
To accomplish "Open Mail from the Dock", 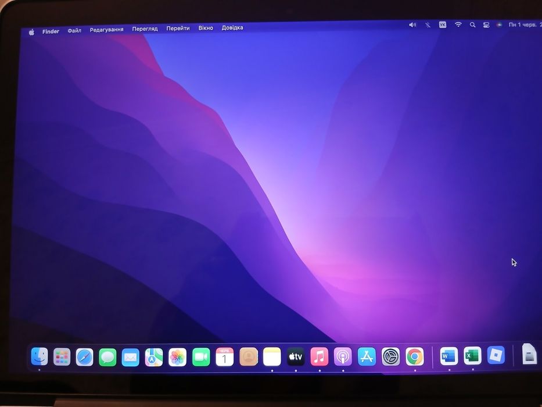I will tap(131, 357).
